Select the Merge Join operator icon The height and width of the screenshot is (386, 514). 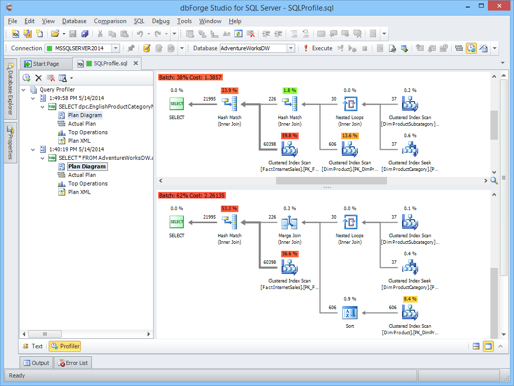click(x=290, y=222)
